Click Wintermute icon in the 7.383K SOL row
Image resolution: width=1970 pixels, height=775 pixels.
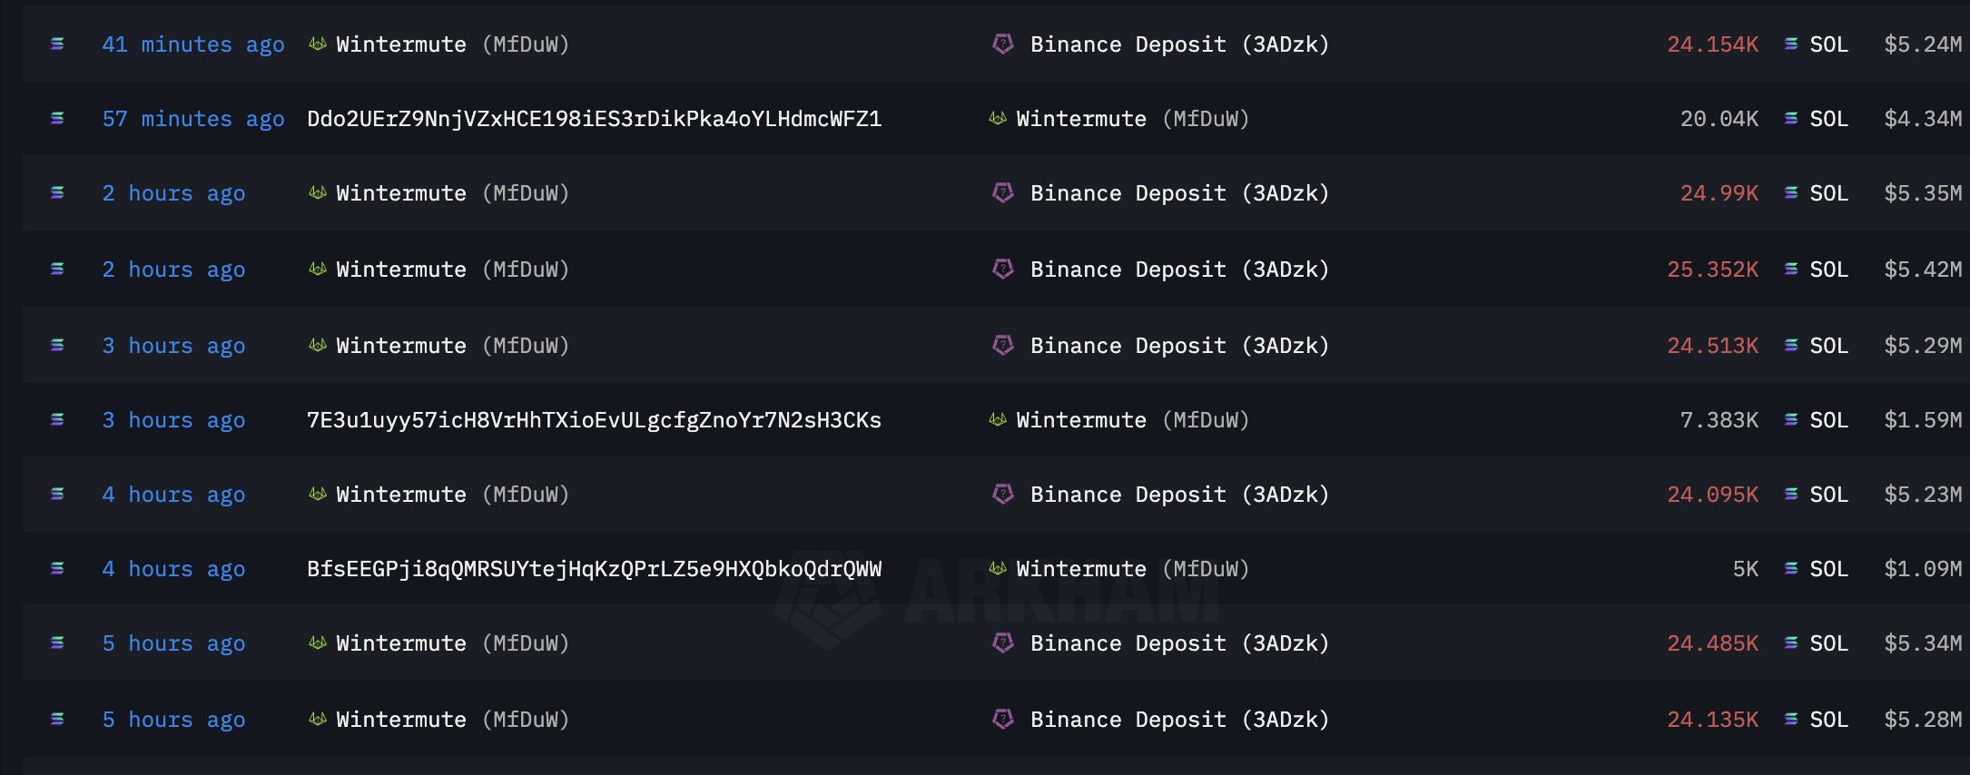(998, 419)
